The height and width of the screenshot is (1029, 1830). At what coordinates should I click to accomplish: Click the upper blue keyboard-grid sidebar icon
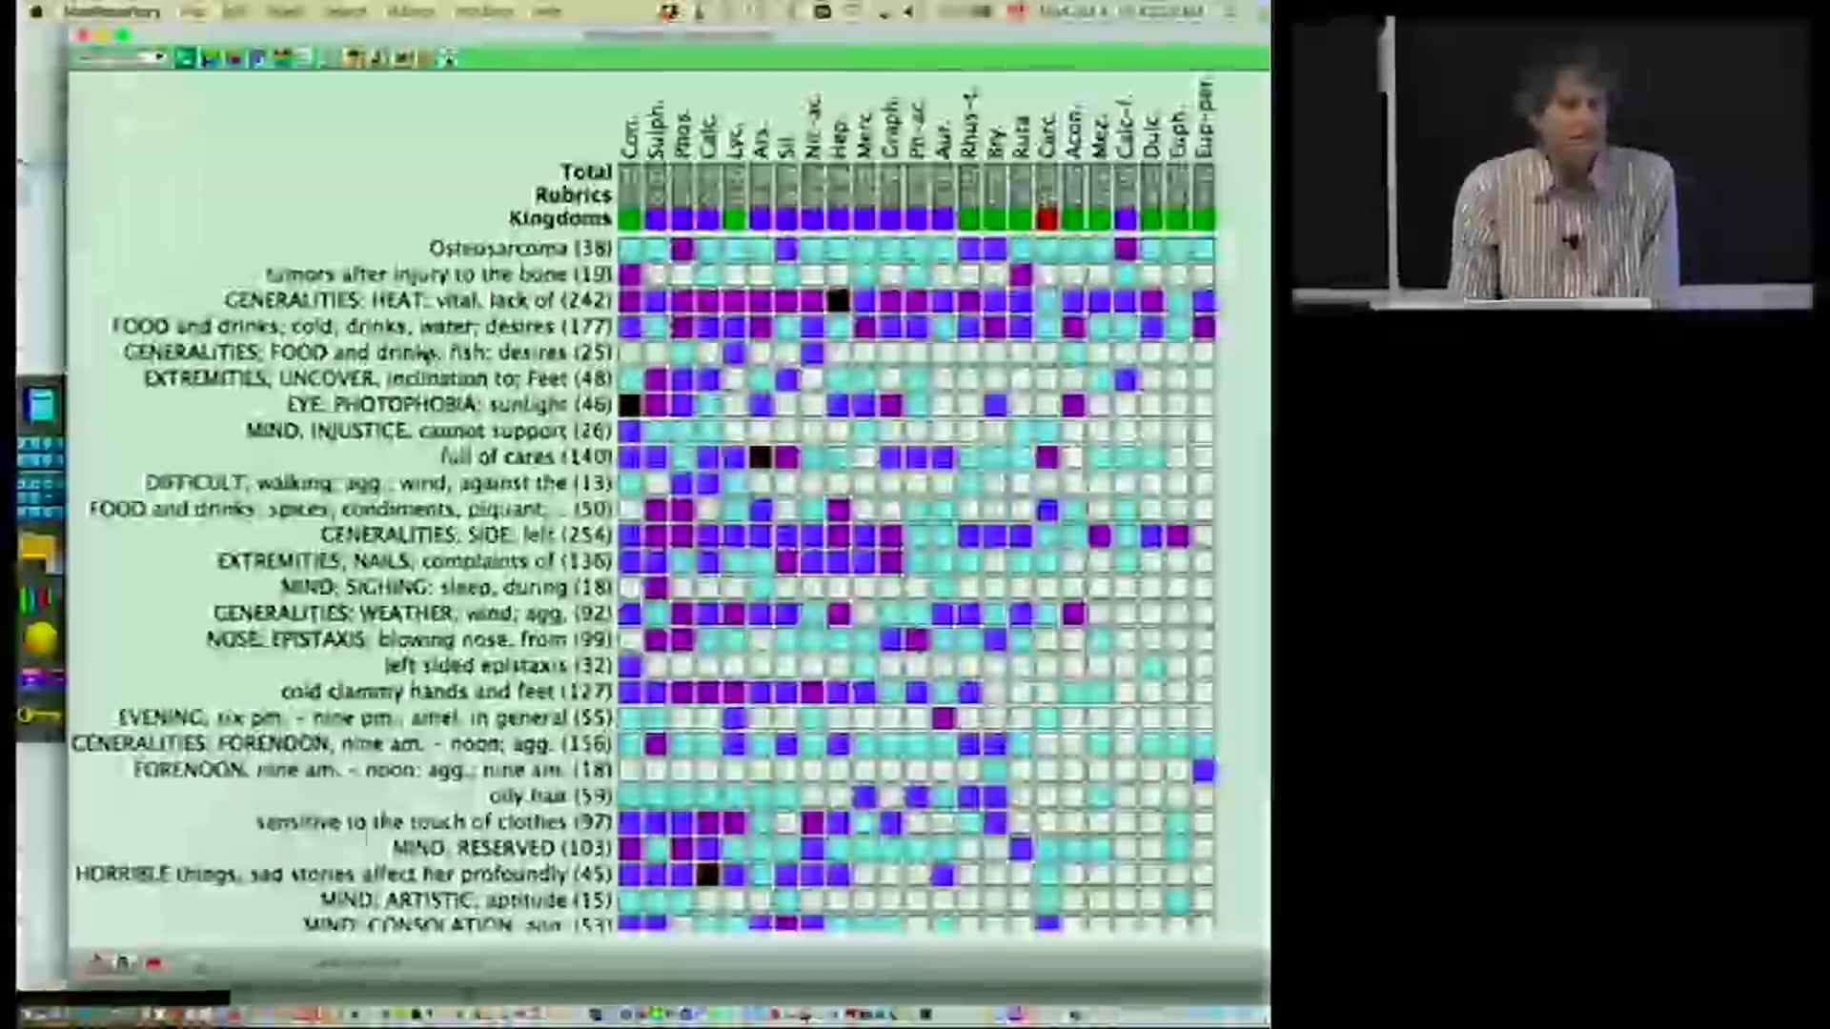pyautogui.click(x=40, y=452)
